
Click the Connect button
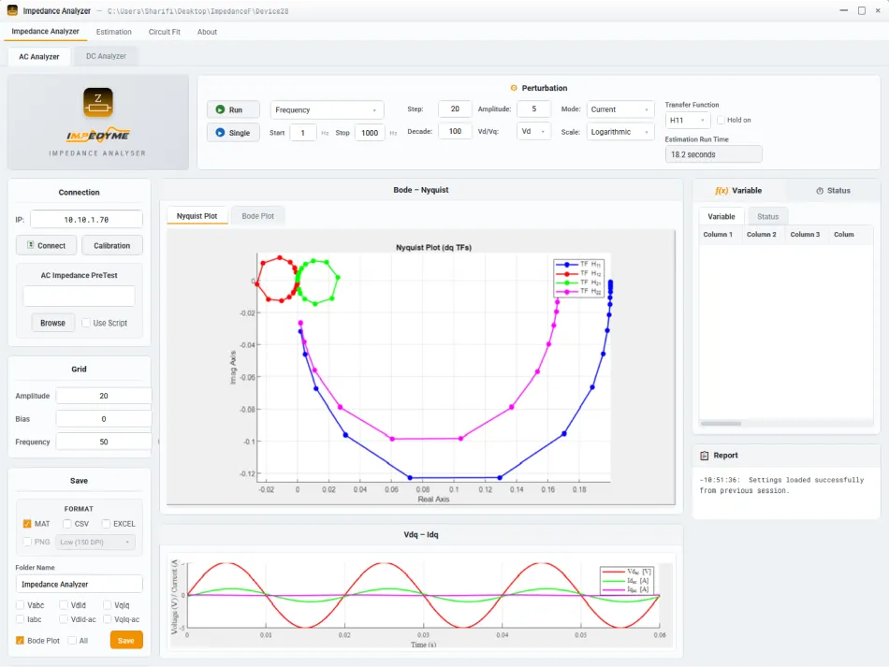[46, 245]
